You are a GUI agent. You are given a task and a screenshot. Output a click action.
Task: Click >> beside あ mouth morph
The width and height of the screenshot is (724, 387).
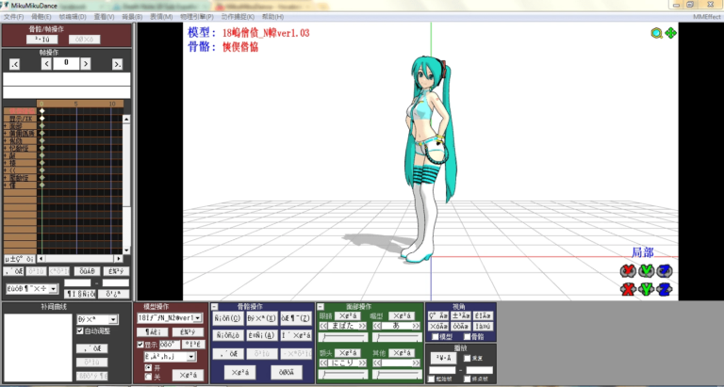click(416, 326)
